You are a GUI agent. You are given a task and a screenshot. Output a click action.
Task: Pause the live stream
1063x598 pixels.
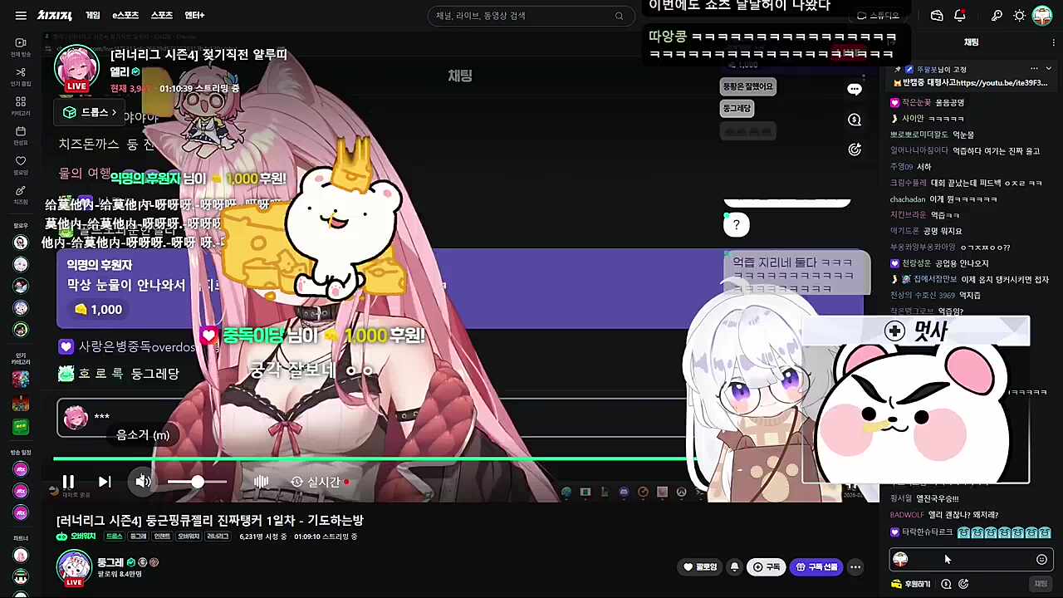point(68,481)
